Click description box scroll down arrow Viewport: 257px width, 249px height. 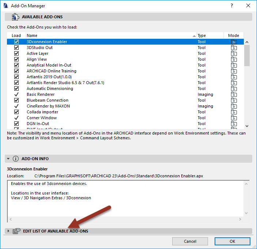(x=246, y=213)
